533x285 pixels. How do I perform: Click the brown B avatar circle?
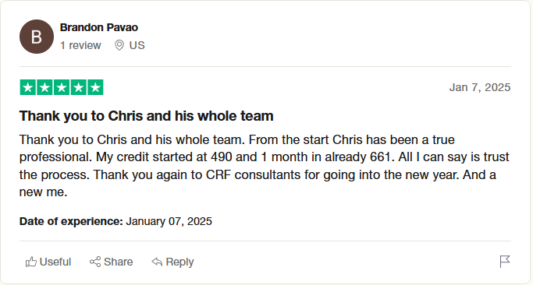pyautogui.click(x=37, y=37)
